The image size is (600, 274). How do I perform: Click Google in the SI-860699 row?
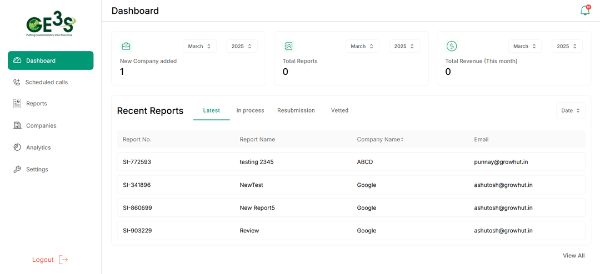point(367,208)
